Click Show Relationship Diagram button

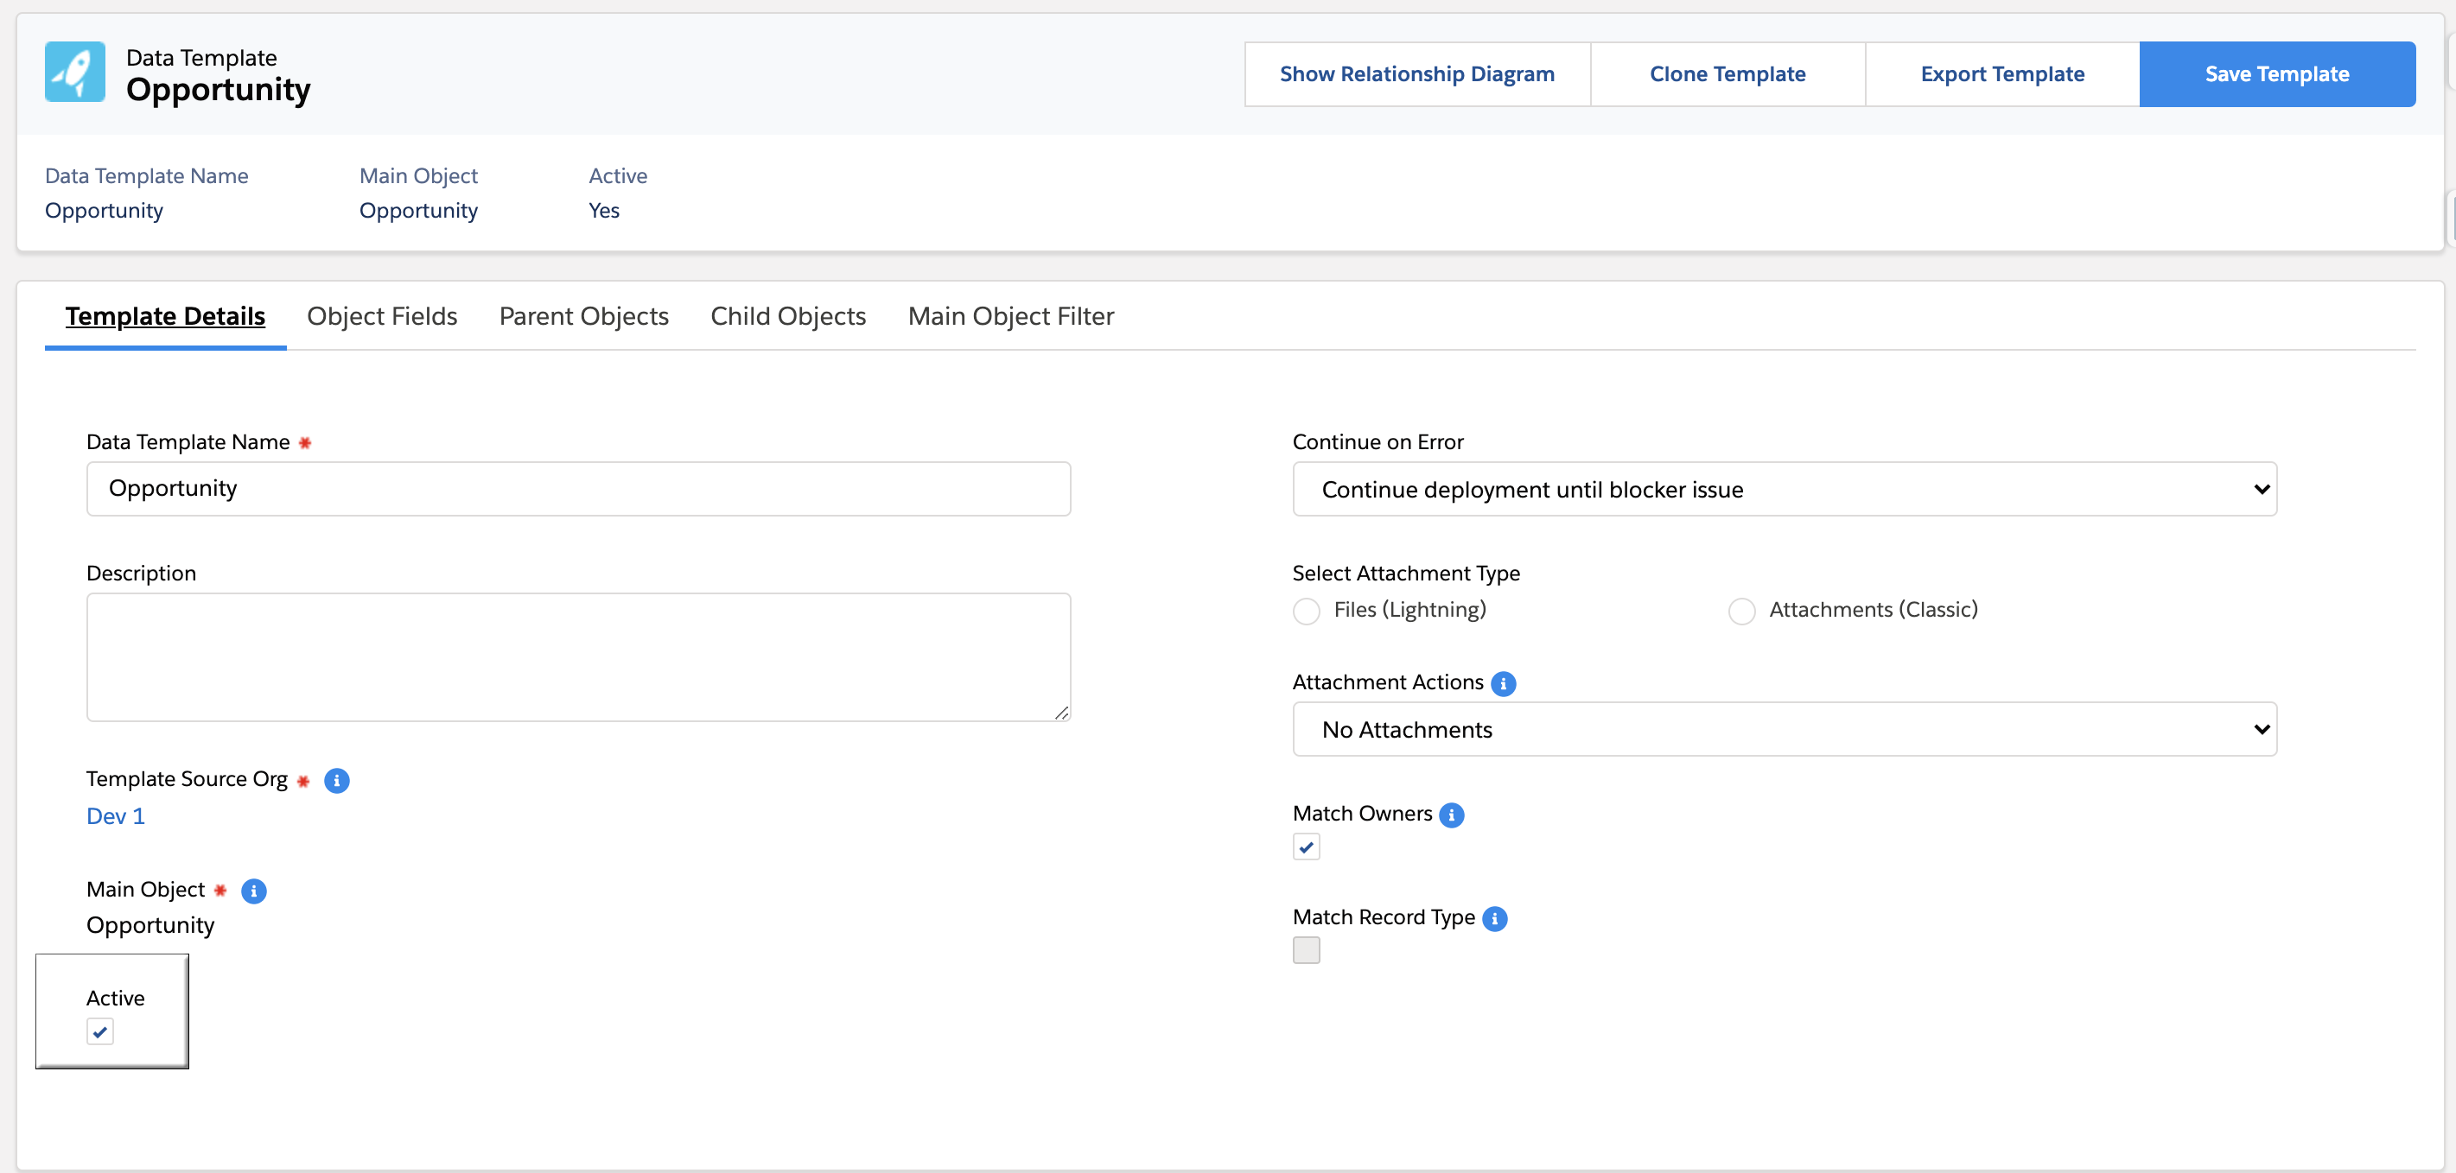(1416, 73)
